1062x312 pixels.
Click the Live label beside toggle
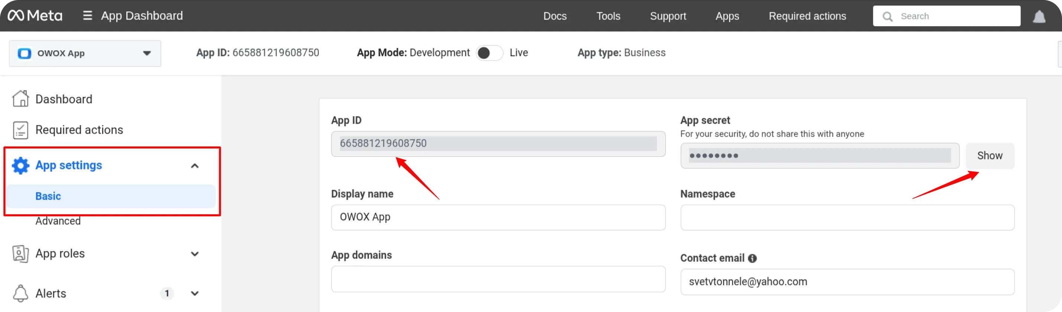[x=519, y=53]
